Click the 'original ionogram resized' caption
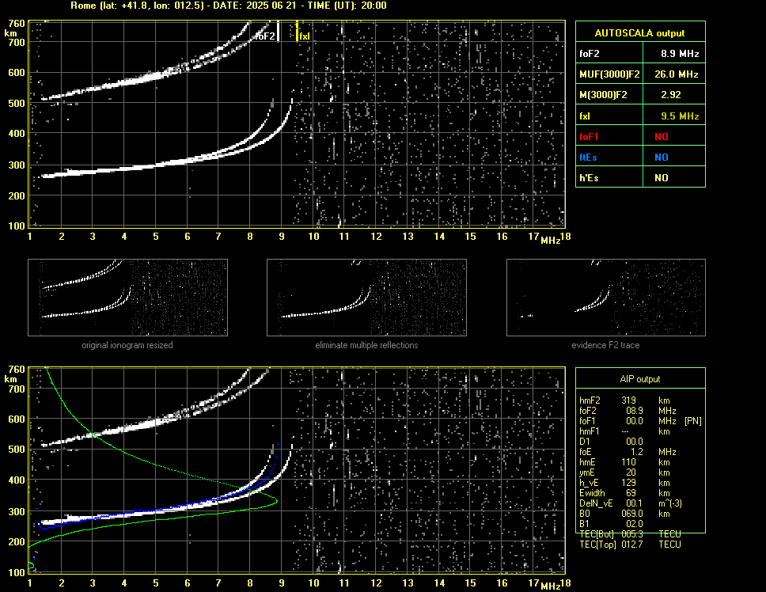Viewport: 766px width, 592px height. pyautogui.click(x=127, y=345)
